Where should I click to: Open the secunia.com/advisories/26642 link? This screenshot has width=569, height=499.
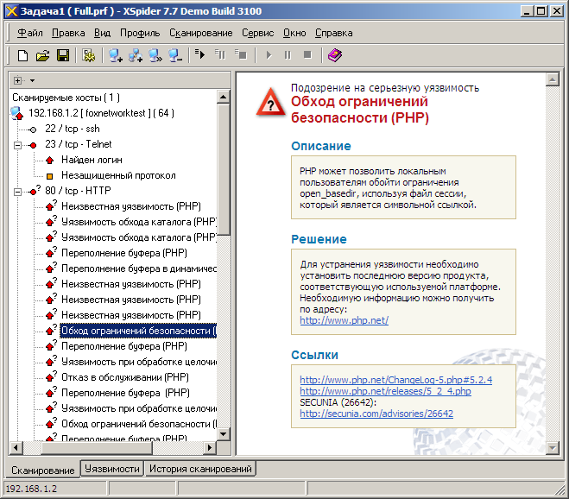tap(376, 414)
